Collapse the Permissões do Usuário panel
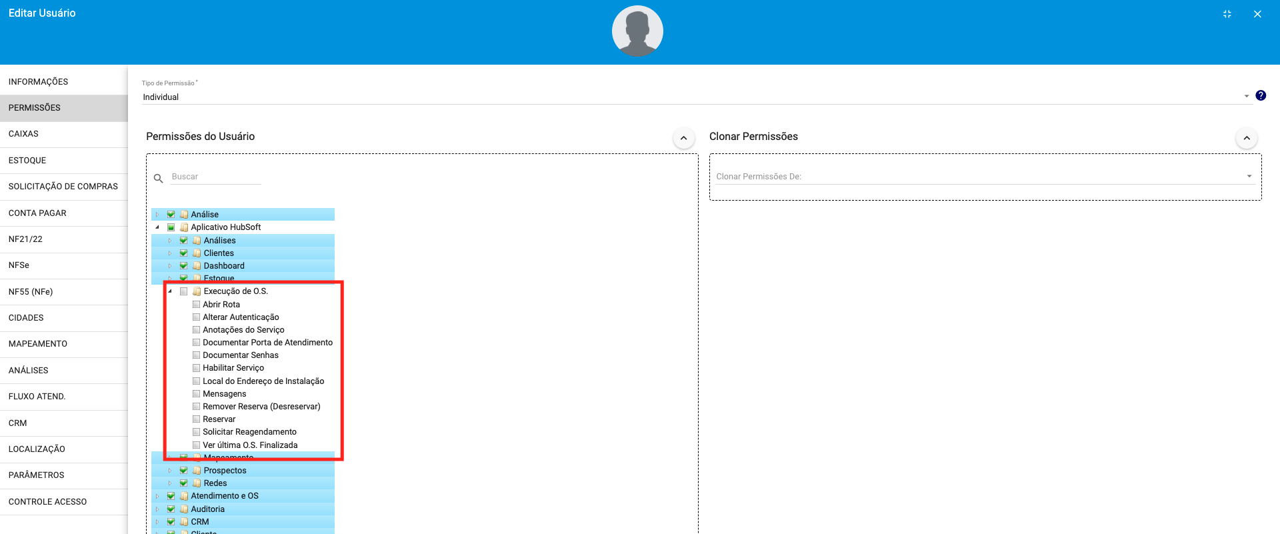 (683, 138)
